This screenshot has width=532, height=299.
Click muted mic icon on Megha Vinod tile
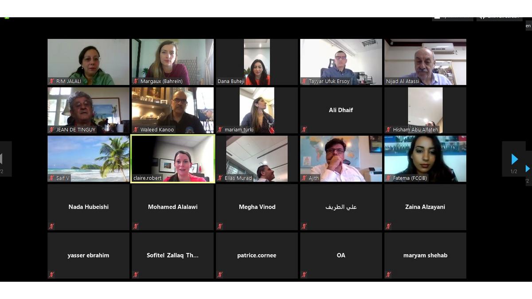220,226
